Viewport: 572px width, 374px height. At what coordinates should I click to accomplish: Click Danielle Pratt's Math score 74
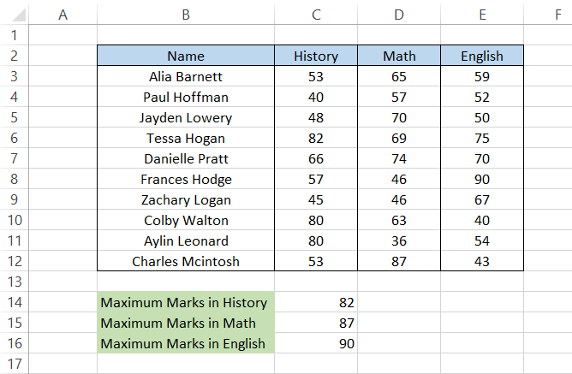point(399,158)
